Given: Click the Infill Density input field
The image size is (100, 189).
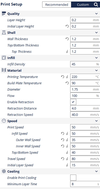Looking at the screenshot, I should pos(85,64).
